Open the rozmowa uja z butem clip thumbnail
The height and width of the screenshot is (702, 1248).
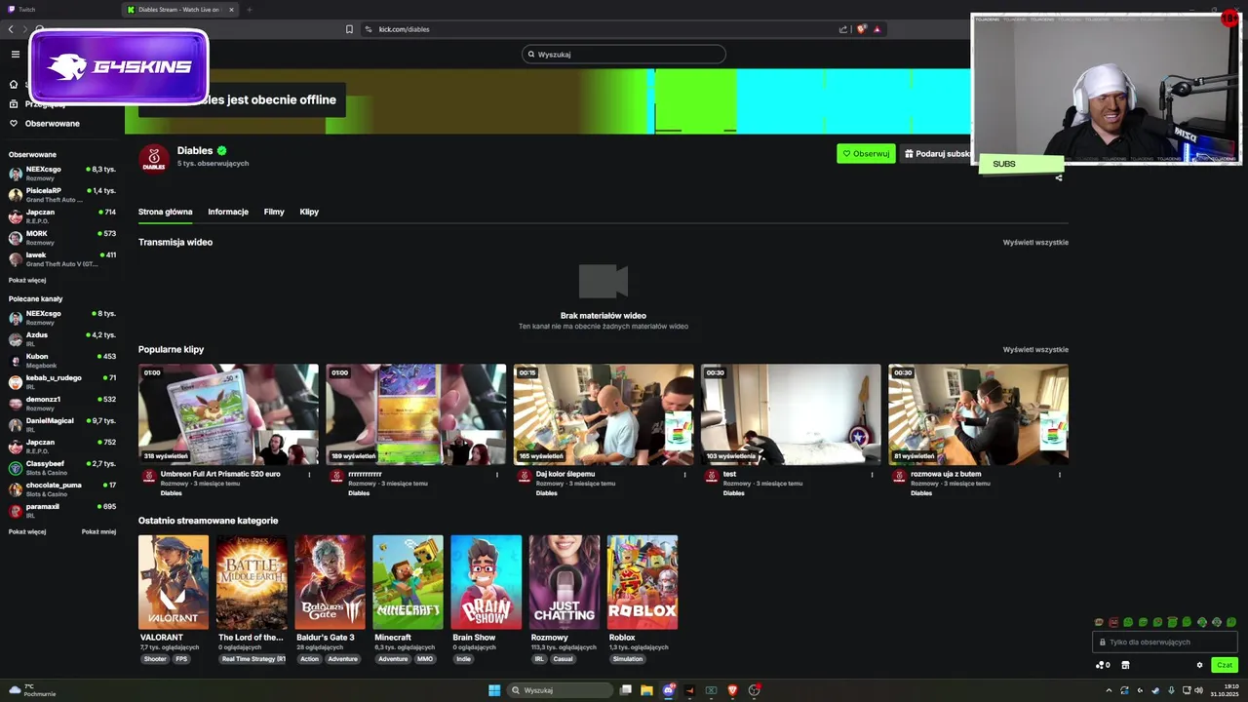click(978, 414)
